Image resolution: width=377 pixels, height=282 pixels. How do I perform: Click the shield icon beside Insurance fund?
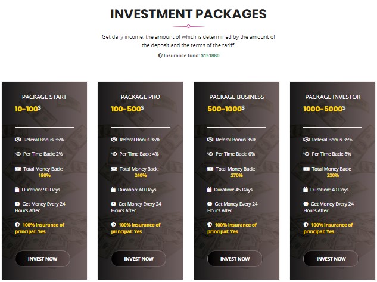[x=160, y=55]
